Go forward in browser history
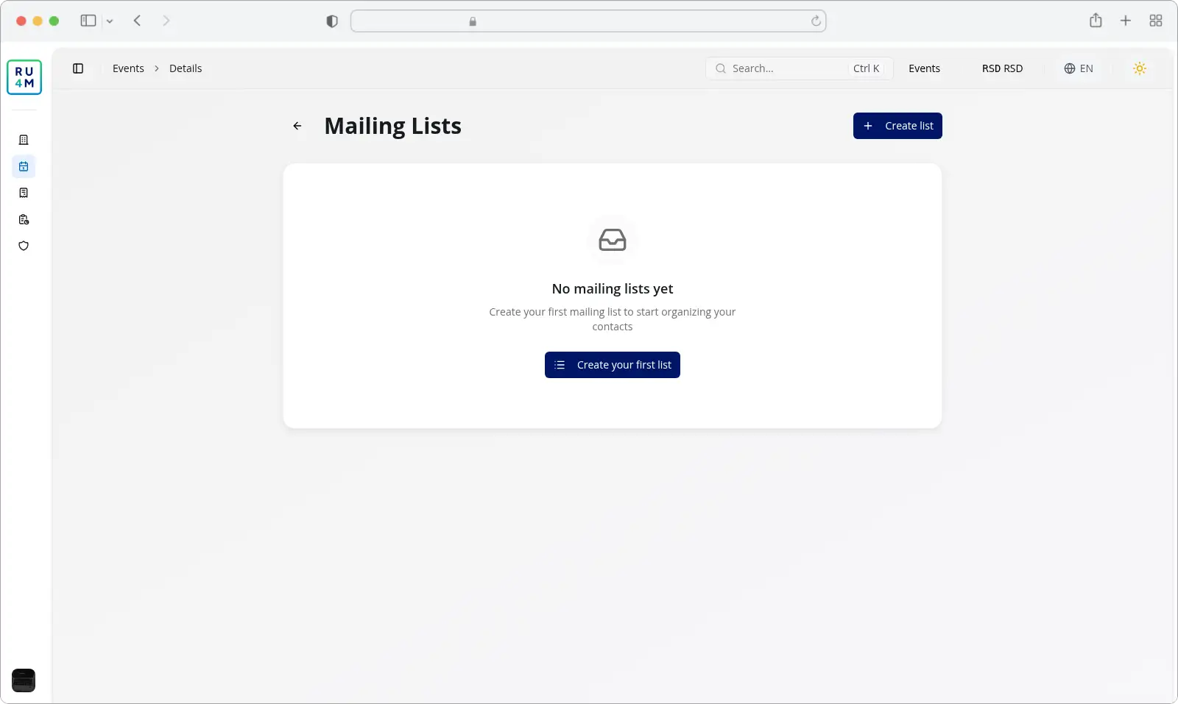This screenshot has width=1178, height=704. click(166, 21)
